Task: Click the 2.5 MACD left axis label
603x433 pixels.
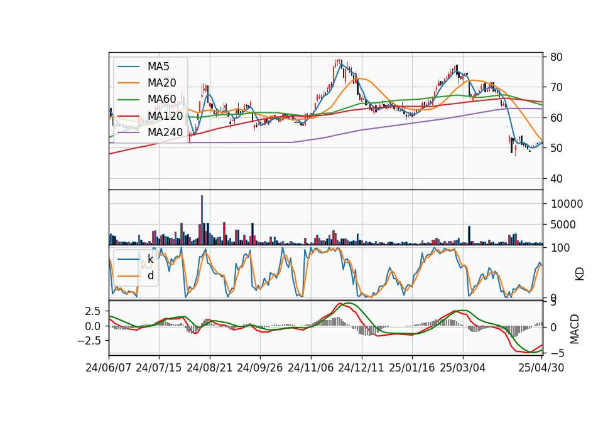Action: point(93,311)
